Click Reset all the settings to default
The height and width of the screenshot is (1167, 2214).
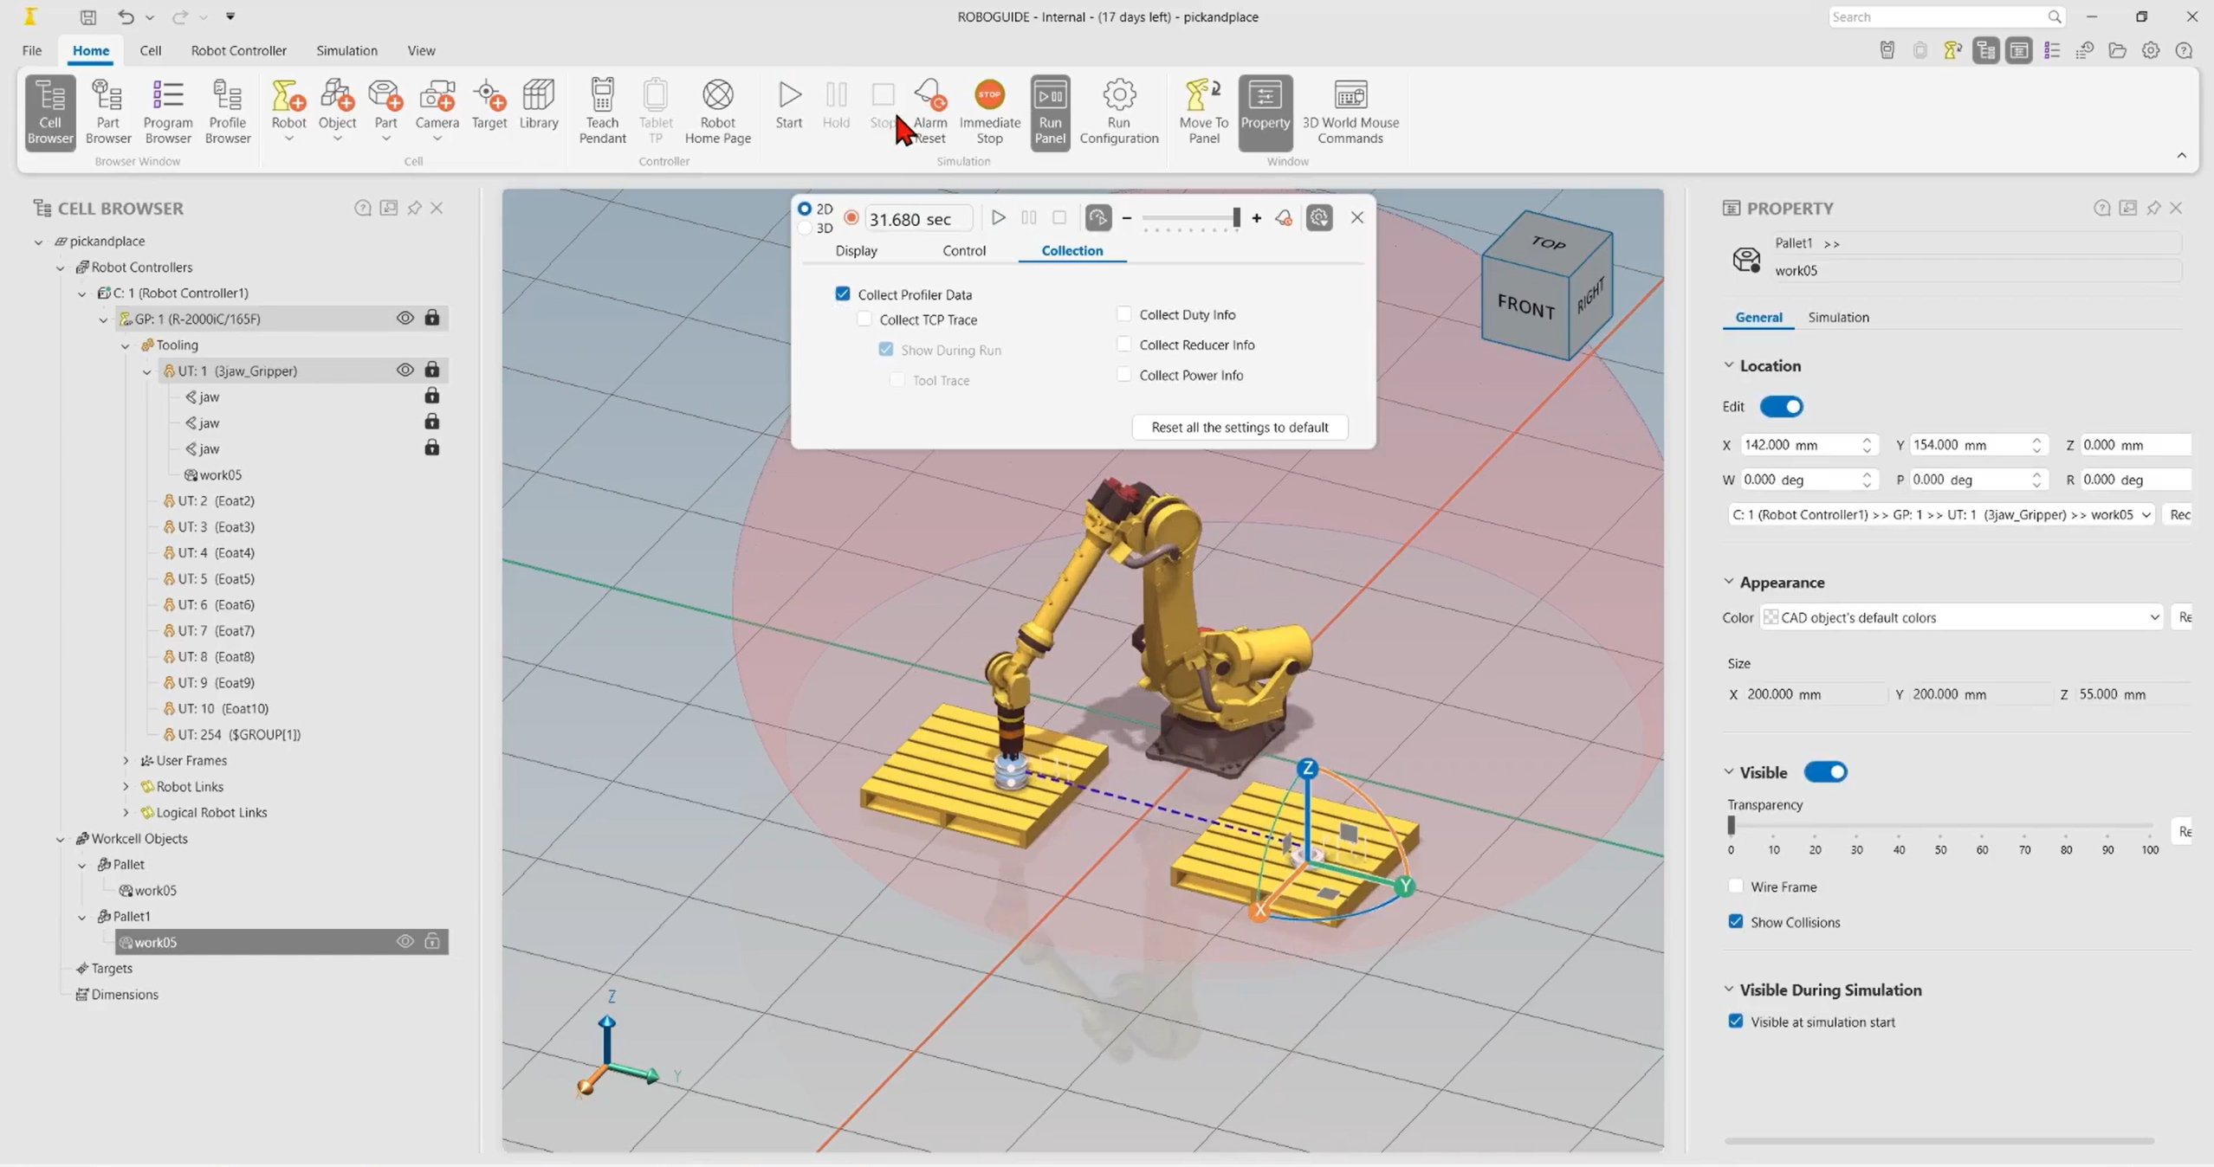(1240, 427)
